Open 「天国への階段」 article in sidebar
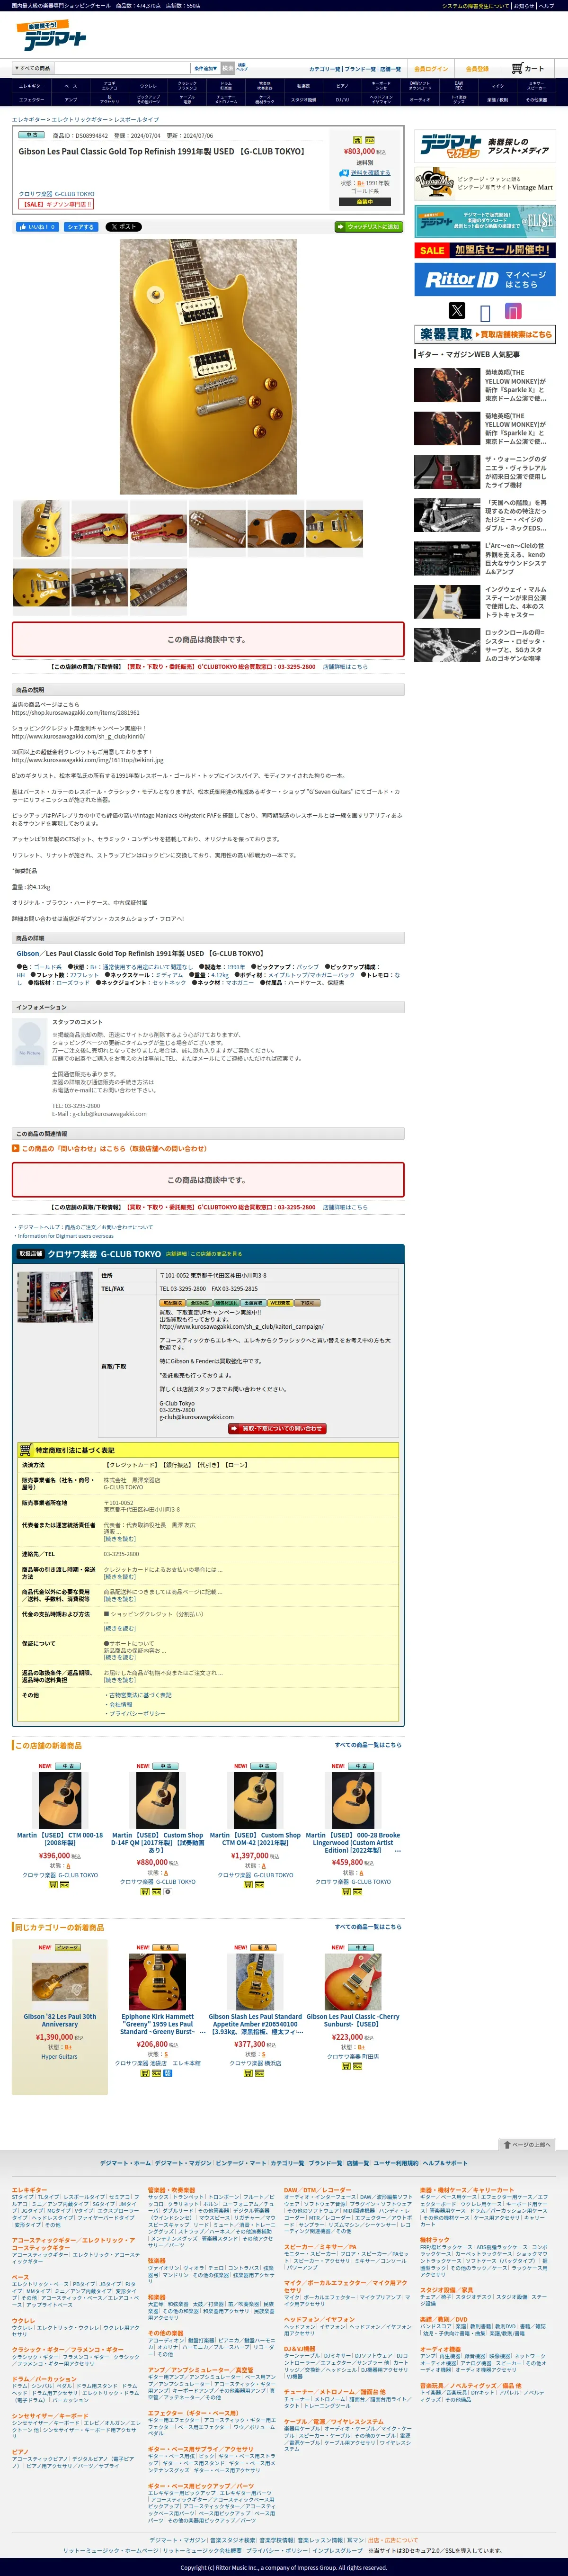 coord(515,515)
